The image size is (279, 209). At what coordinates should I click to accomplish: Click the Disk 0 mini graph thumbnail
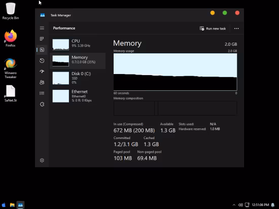tap(61, 78)
